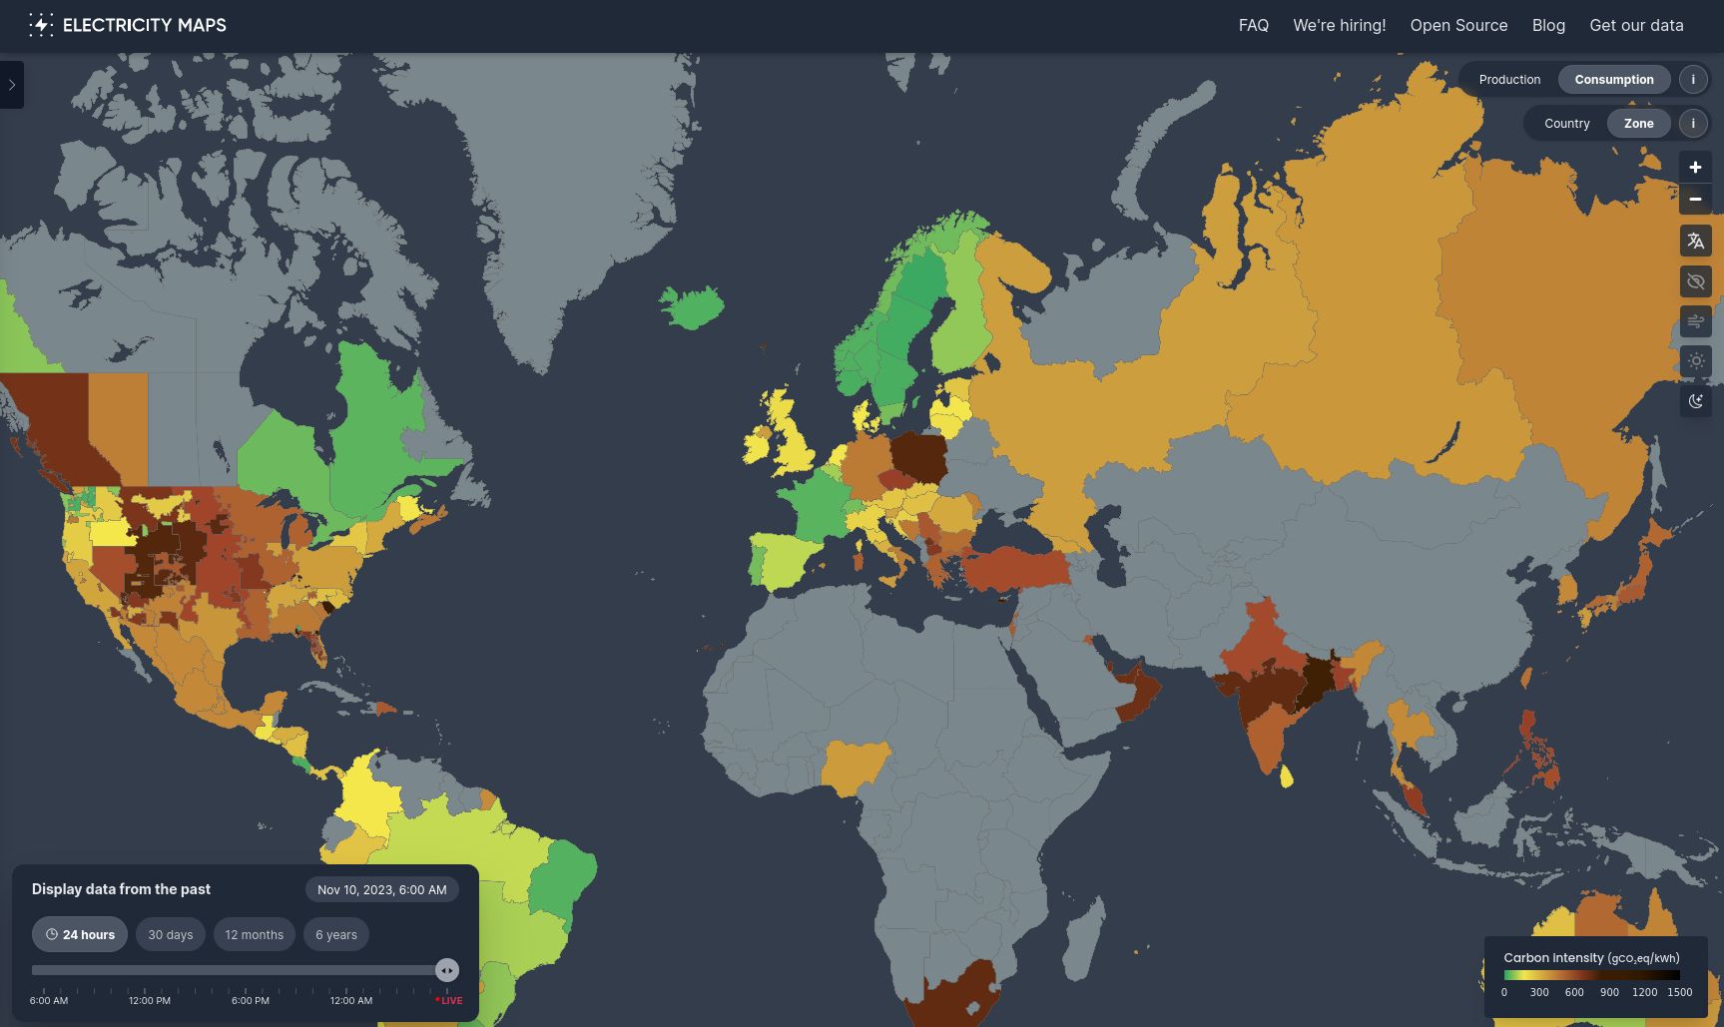Switch the map to Production mode
The height and width of the screenshot is (1027, 1724).
tap(1509, 79)
